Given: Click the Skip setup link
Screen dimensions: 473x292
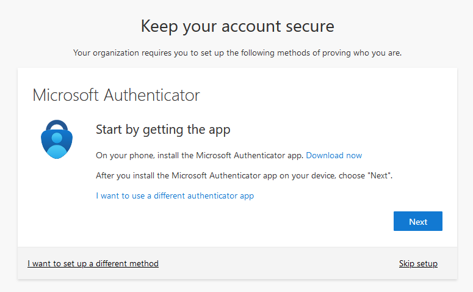Looking at the screenshot, I should [418, 264].
